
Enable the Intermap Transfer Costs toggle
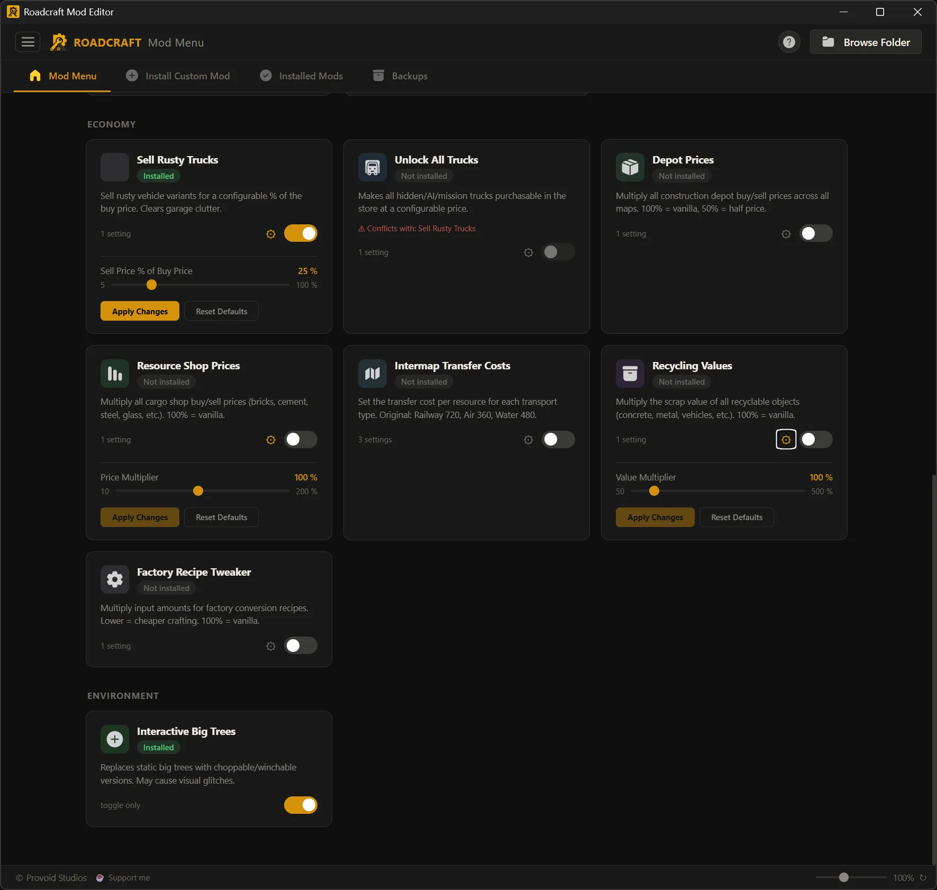(x=558, y=439)
